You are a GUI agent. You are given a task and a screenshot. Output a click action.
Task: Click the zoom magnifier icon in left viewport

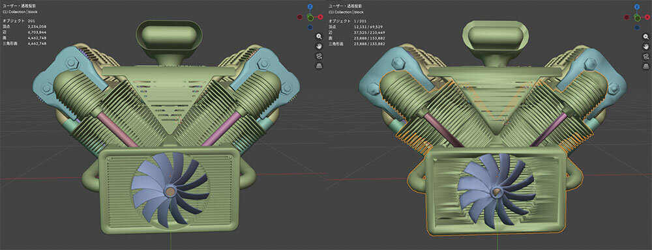coord(319,36)
